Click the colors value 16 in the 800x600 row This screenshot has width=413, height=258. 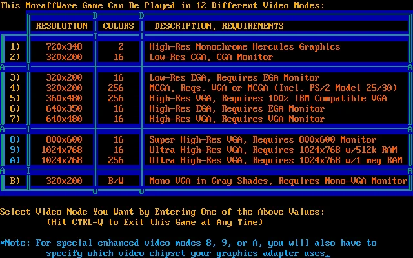(119, 139)
